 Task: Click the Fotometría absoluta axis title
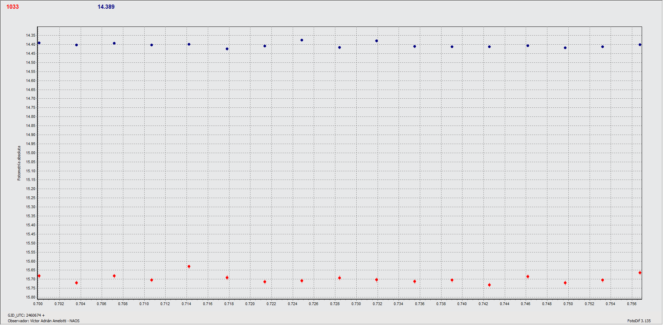[x=19, y=163]
